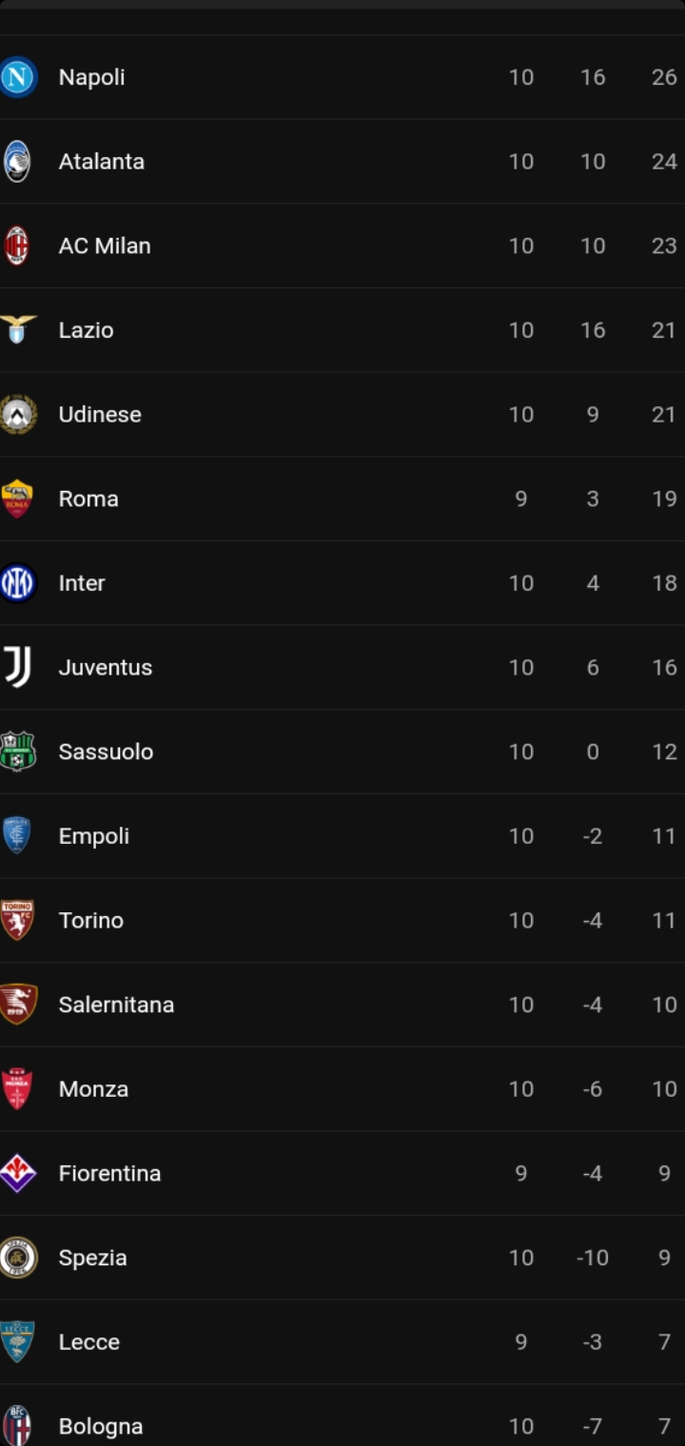This screenshot has width=685, height=1446.
Task: Tap the Fiorentina lily crest
Action: tap(18, 1173)
